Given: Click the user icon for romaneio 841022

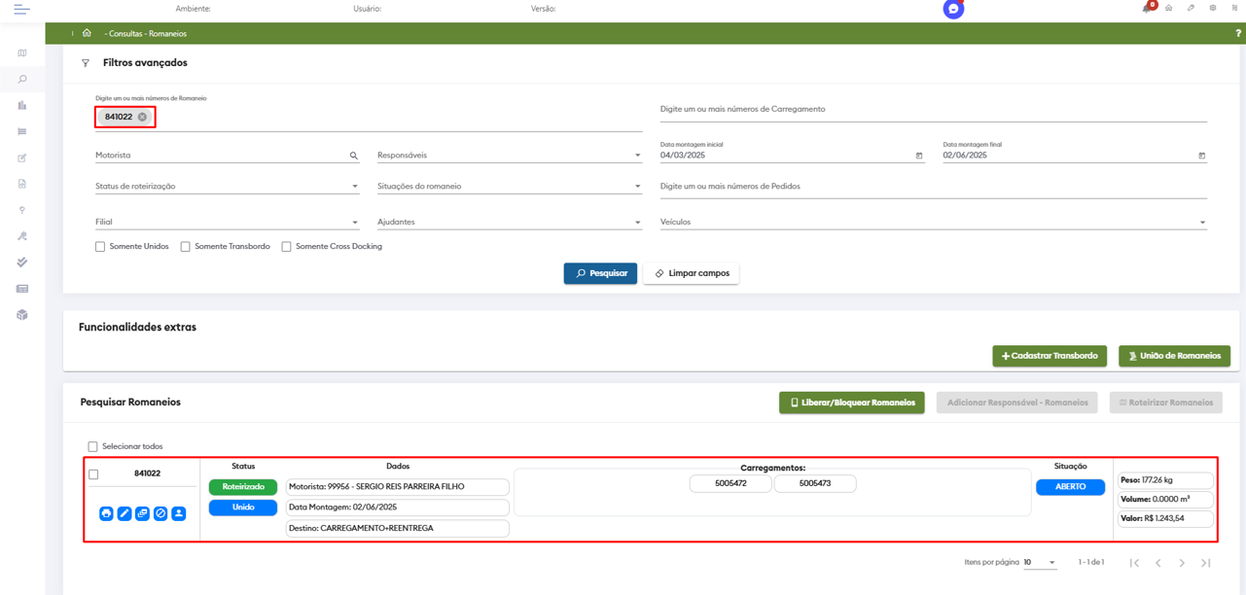Looking at the screenshot, I should coord(179,513).
